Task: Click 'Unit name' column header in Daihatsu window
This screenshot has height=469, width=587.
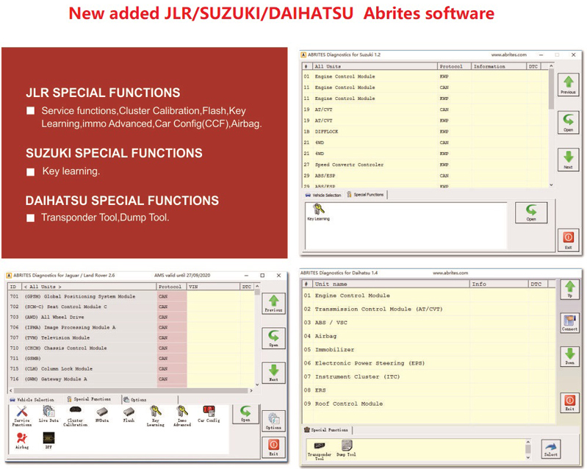Action: coord(391,284)
